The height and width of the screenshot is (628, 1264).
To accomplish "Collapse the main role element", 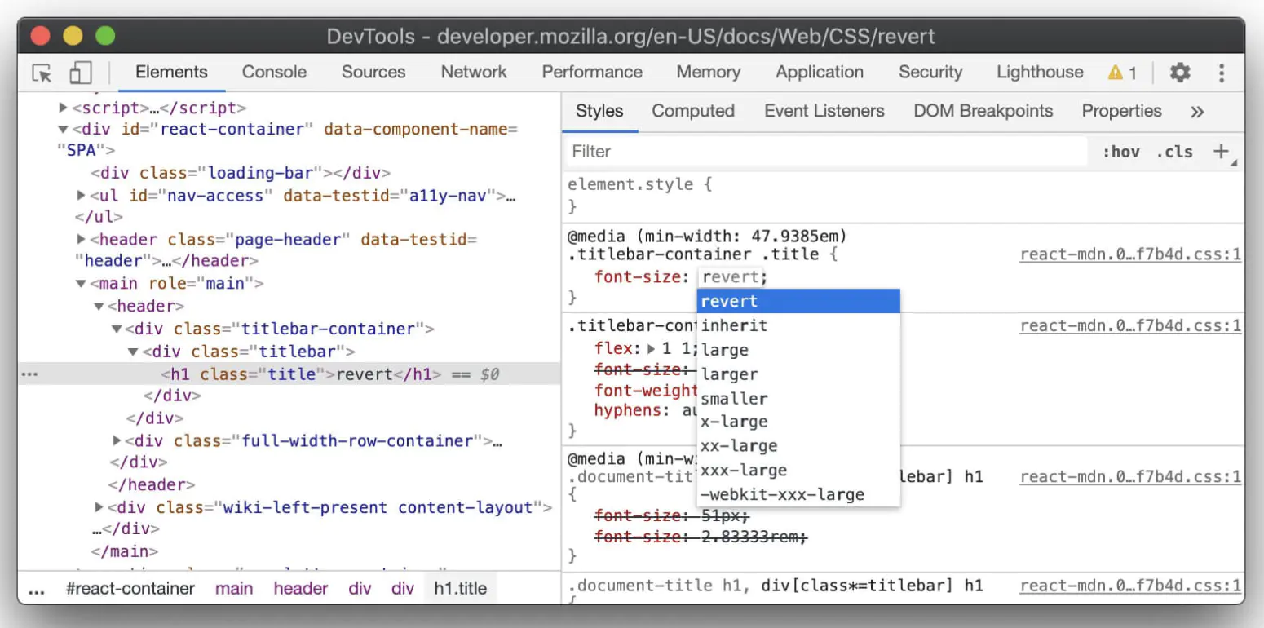I will coord(80,284).
